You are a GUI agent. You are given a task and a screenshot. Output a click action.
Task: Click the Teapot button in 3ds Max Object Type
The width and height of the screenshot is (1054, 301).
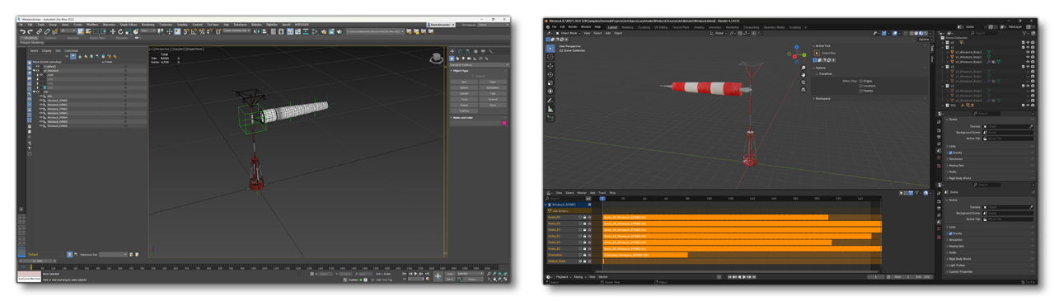coord(464,105)
